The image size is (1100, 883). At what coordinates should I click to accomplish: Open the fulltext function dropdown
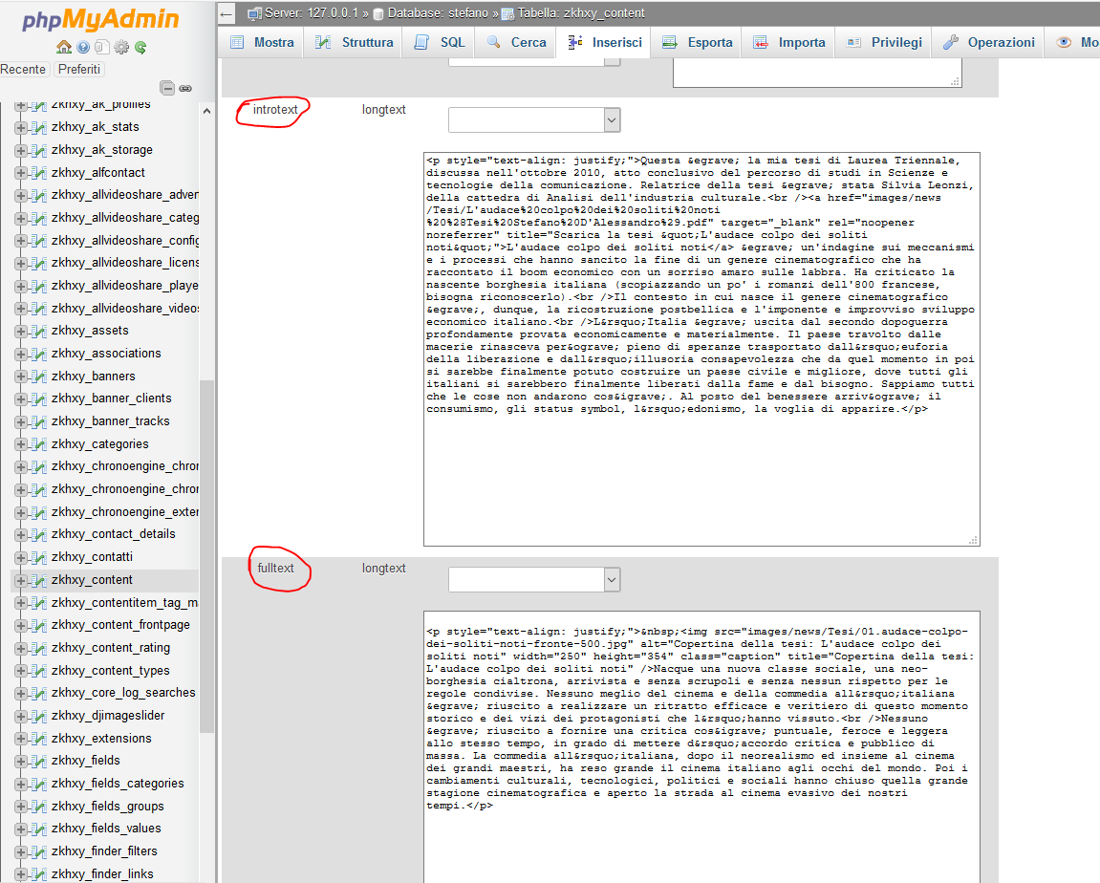[x=534, y=579]
